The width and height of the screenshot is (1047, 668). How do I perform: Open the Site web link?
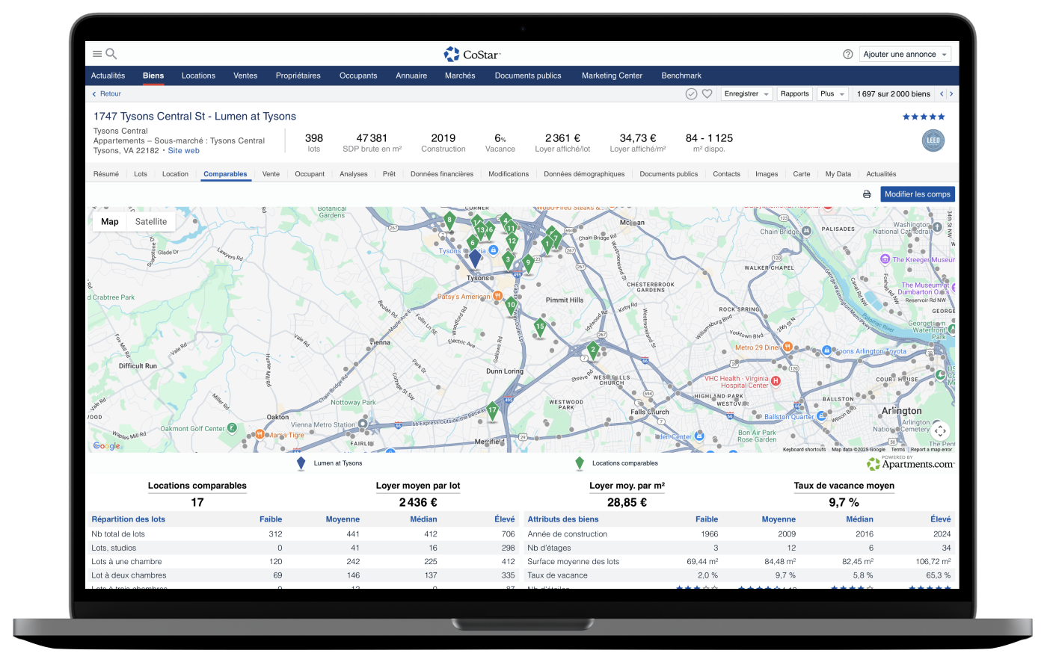pos(183,151)
